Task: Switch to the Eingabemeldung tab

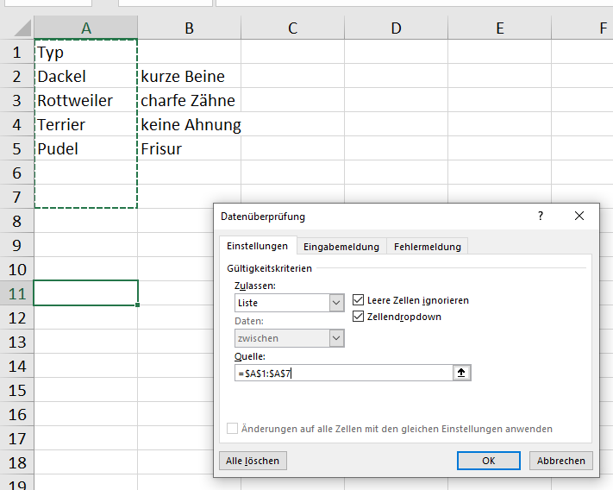Action: tap(341, 247)
